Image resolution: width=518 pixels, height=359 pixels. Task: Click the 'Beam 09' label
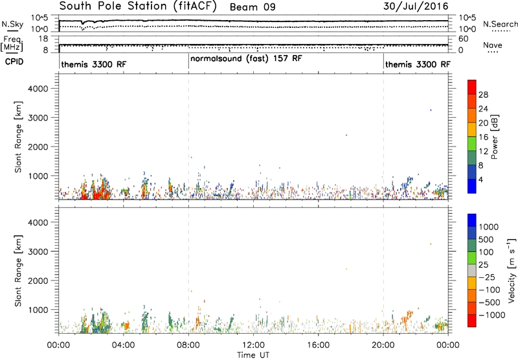pyautogui.click(x=253, y=7)
